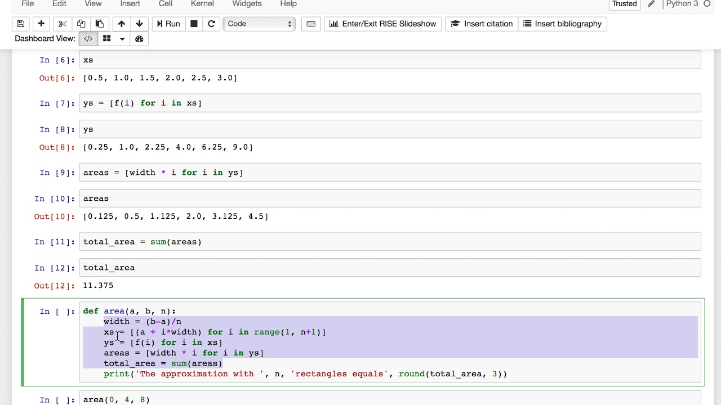
Task: Move selected cell up
Action: [x=121, y=24]
